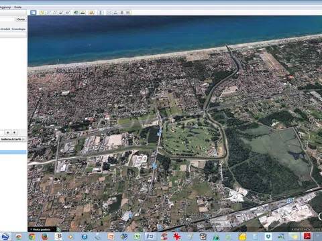Open the Aggiungi menu
Viewport: 322px width, 241px height.
5,7
